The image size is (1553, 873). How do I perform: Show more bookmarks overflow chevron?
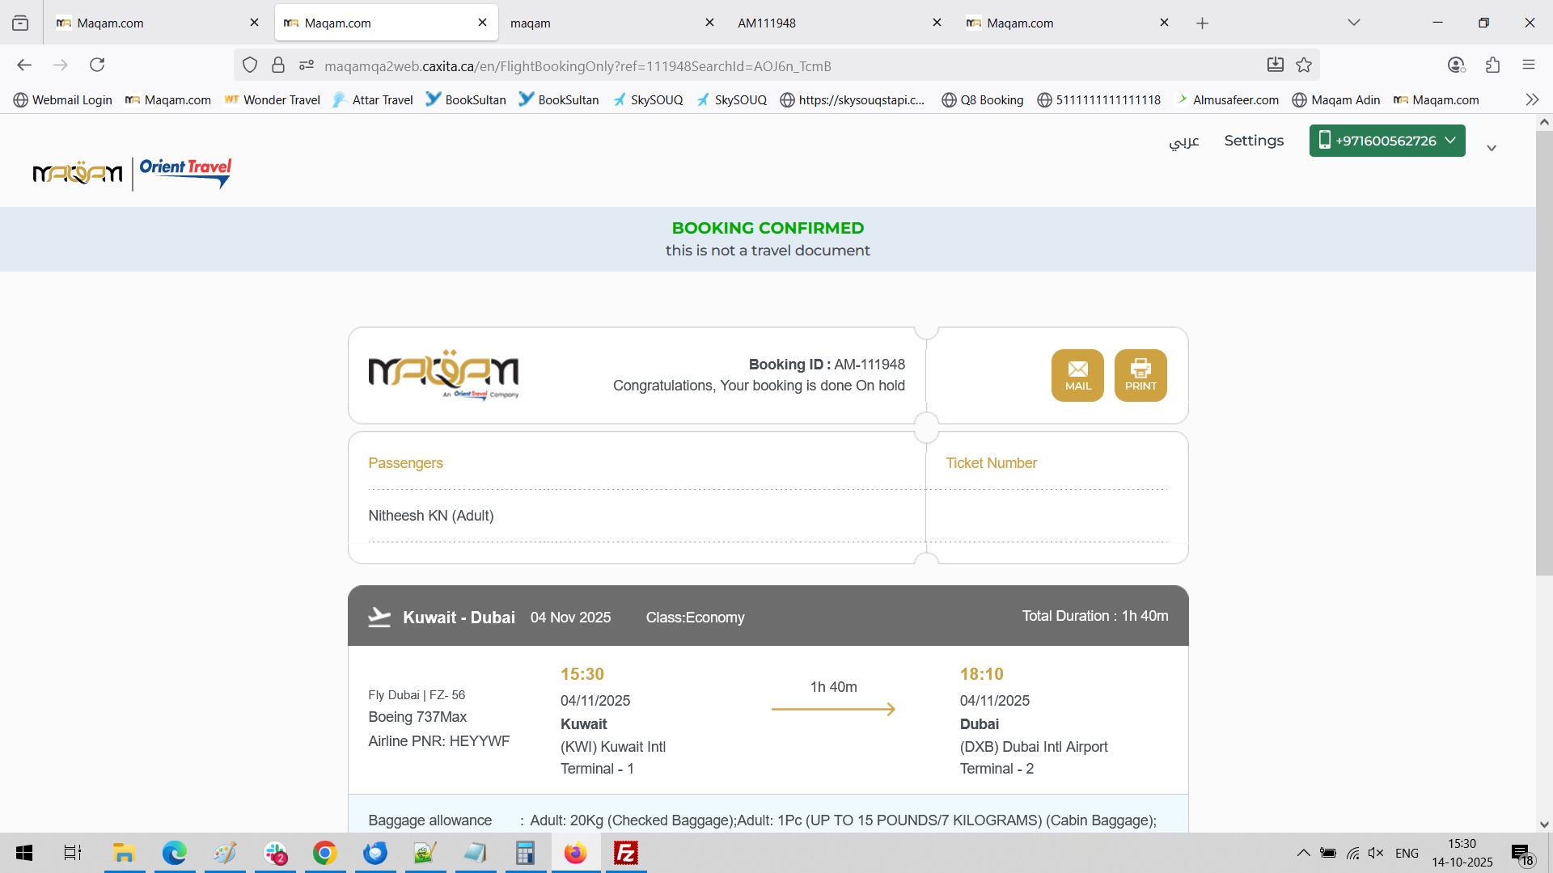[1532, 99]
